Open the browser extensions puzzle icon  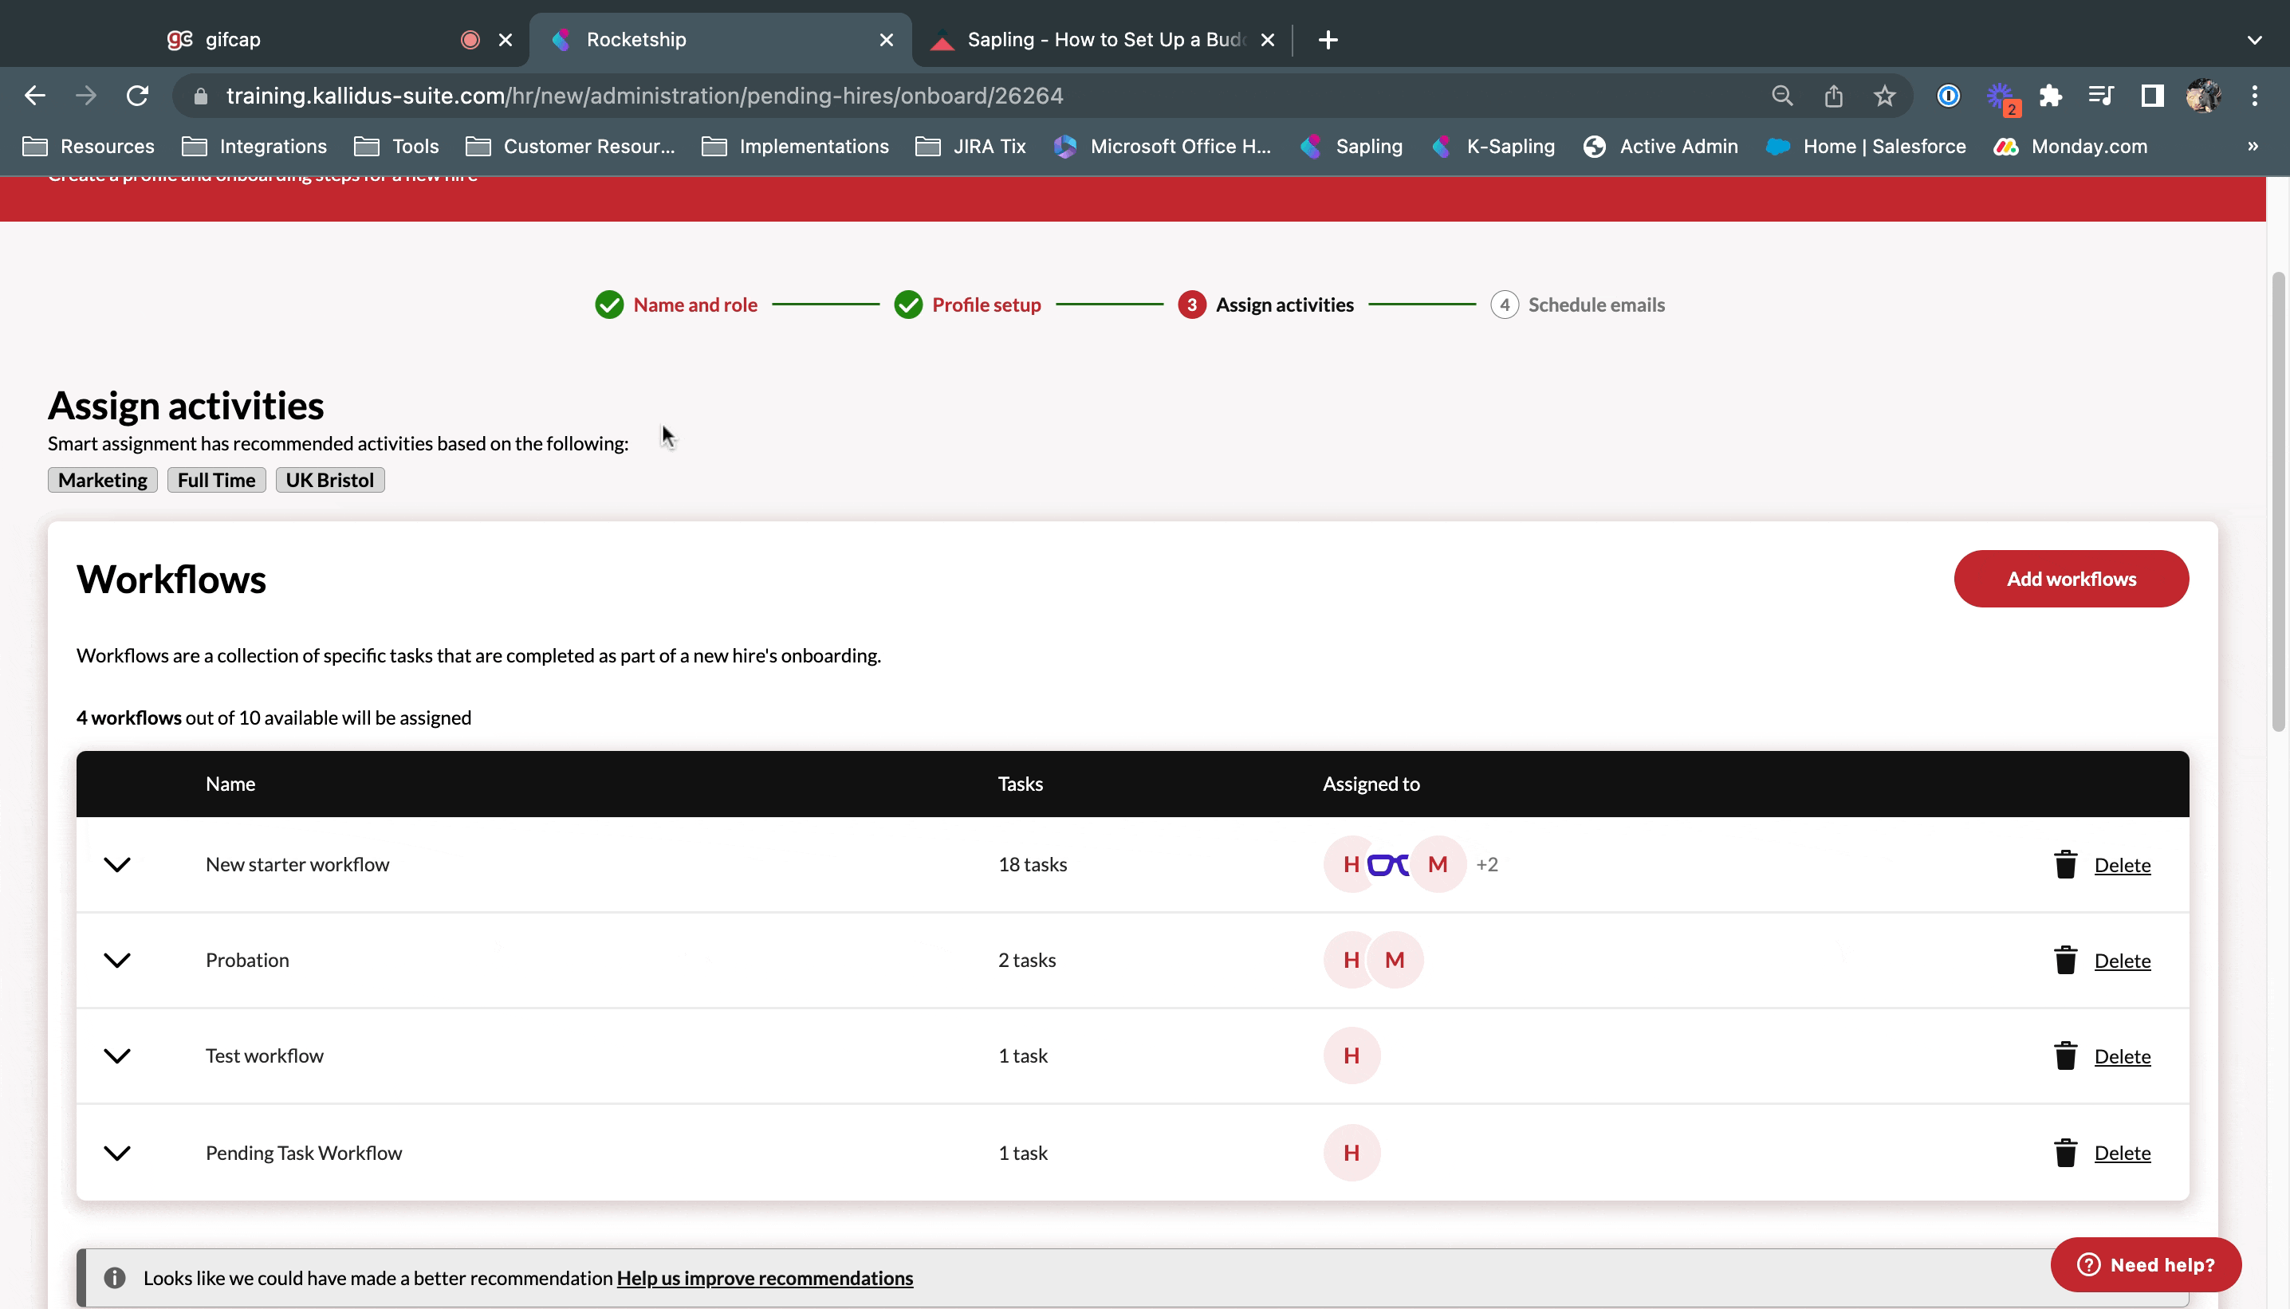pyautogui.click(x=2050, y=96)
